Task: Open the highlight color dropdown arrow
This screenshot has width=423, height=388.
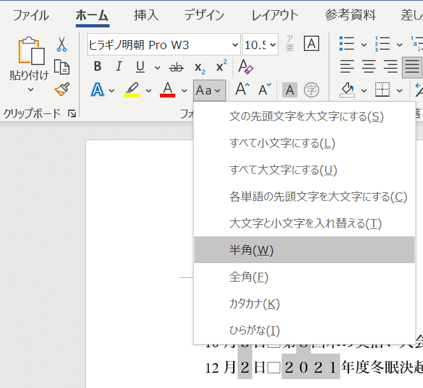Action: [148, 90]
